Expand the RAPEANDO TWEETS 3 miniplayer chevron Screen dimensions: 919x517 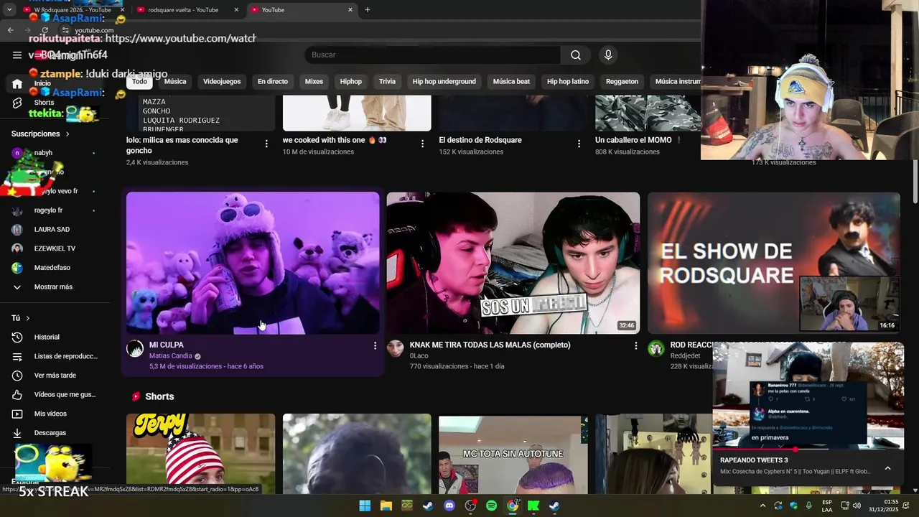887,468
